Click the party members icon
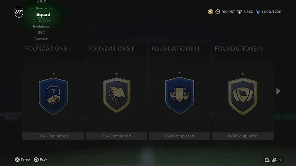 pos(274,160)
